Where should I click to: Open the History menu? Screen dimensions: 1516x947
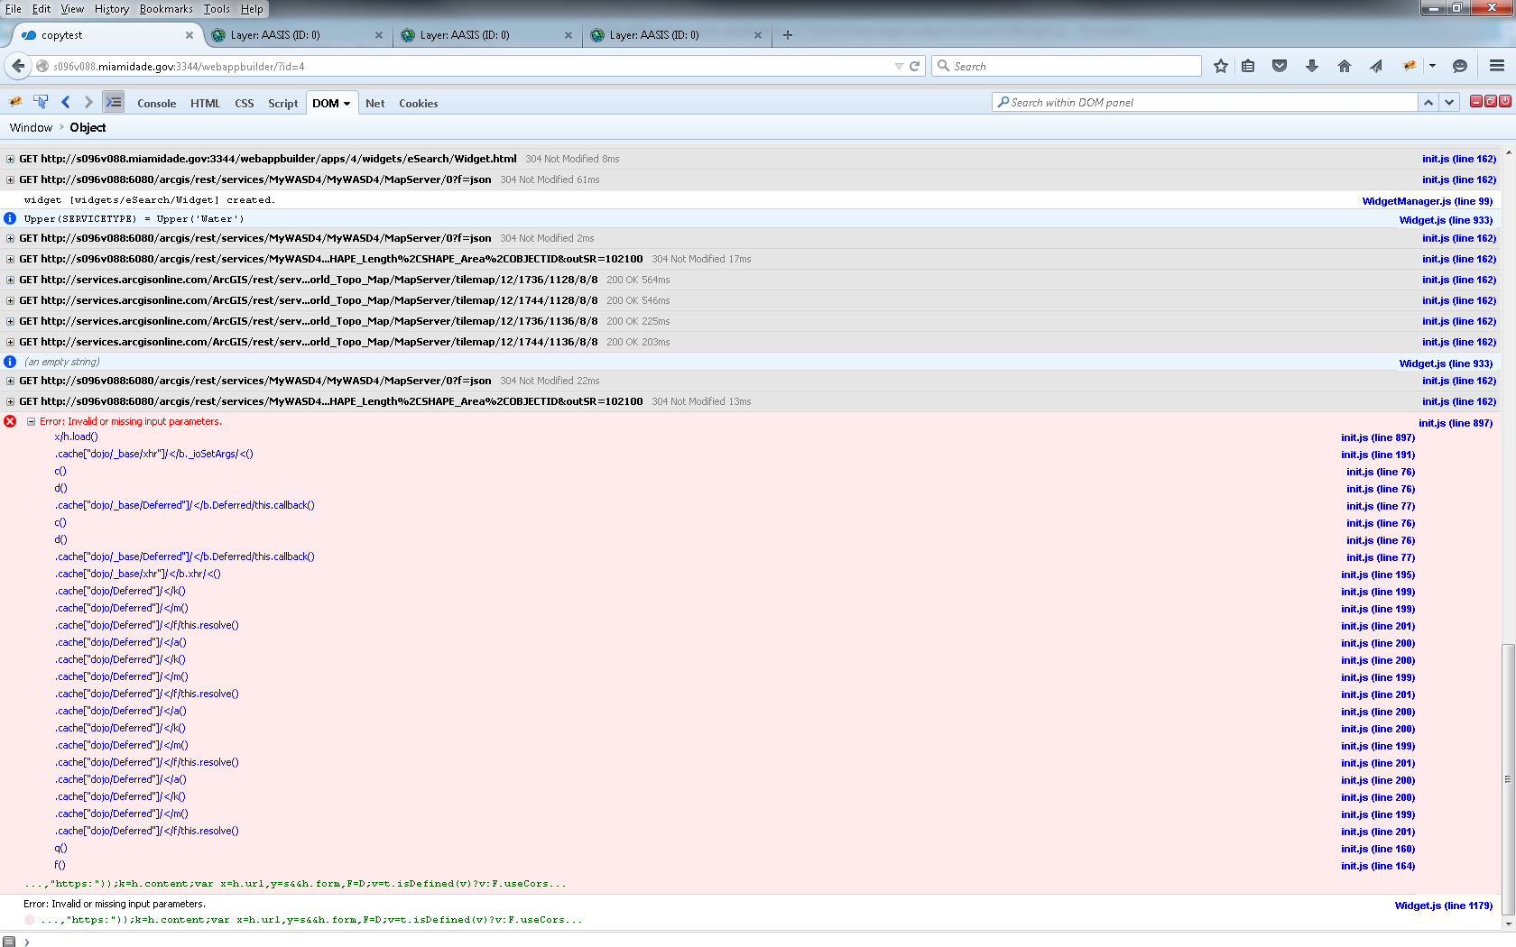coord(112,9)
